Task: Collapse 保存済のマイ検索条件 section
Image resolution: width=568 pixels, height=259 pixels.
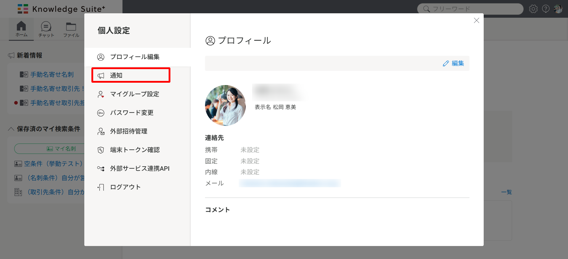Action: 11,129
